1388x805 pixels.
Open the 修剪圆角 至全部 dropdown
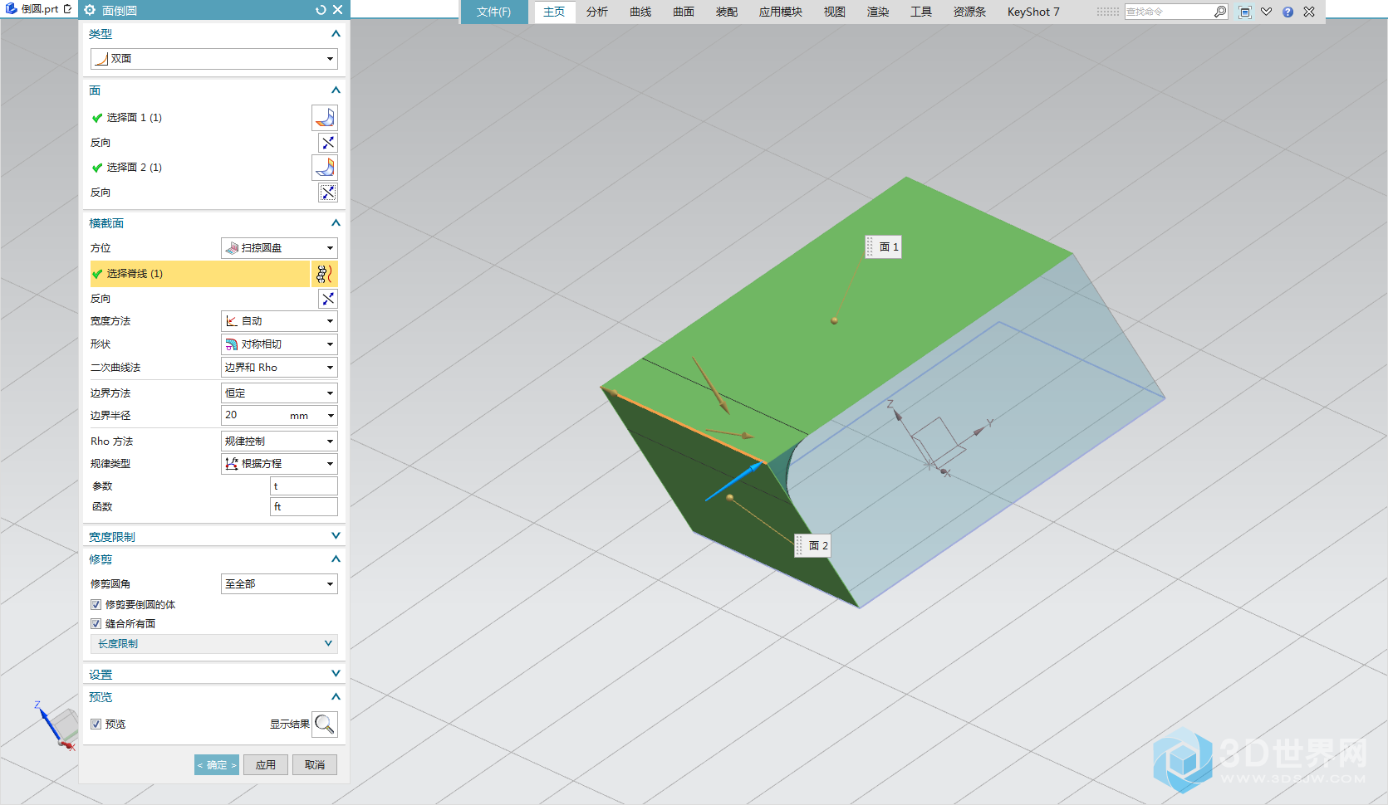tap(279, 584)
